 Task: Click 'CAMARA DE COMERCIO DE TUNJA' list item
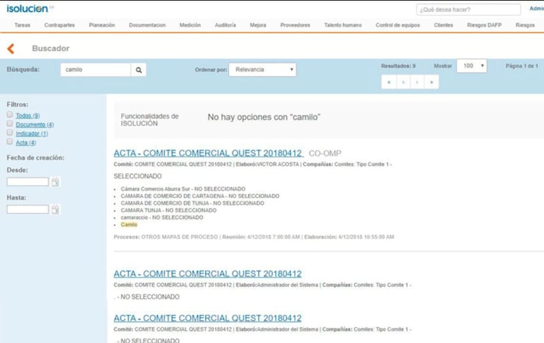coord(192,203)
